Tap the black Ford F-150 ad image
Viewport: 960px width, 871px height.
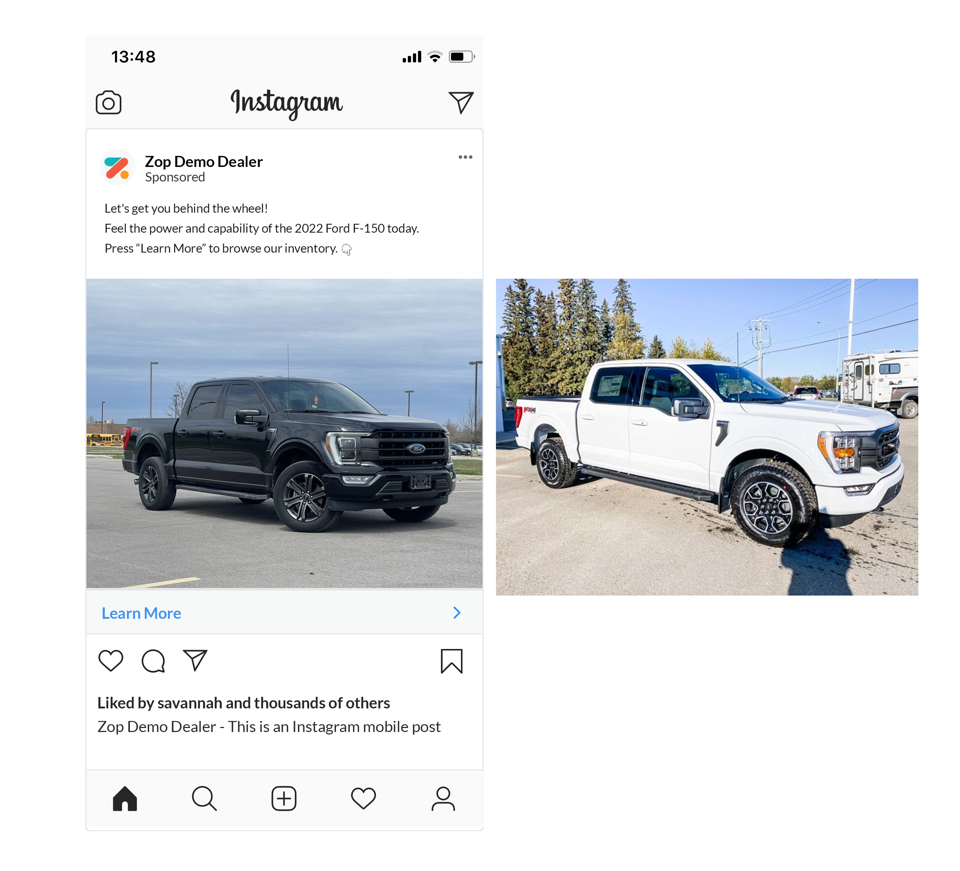pos(284,433)
